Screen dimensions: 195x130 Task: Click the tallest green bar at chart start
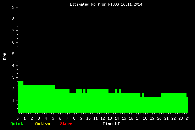coord(21,97)
